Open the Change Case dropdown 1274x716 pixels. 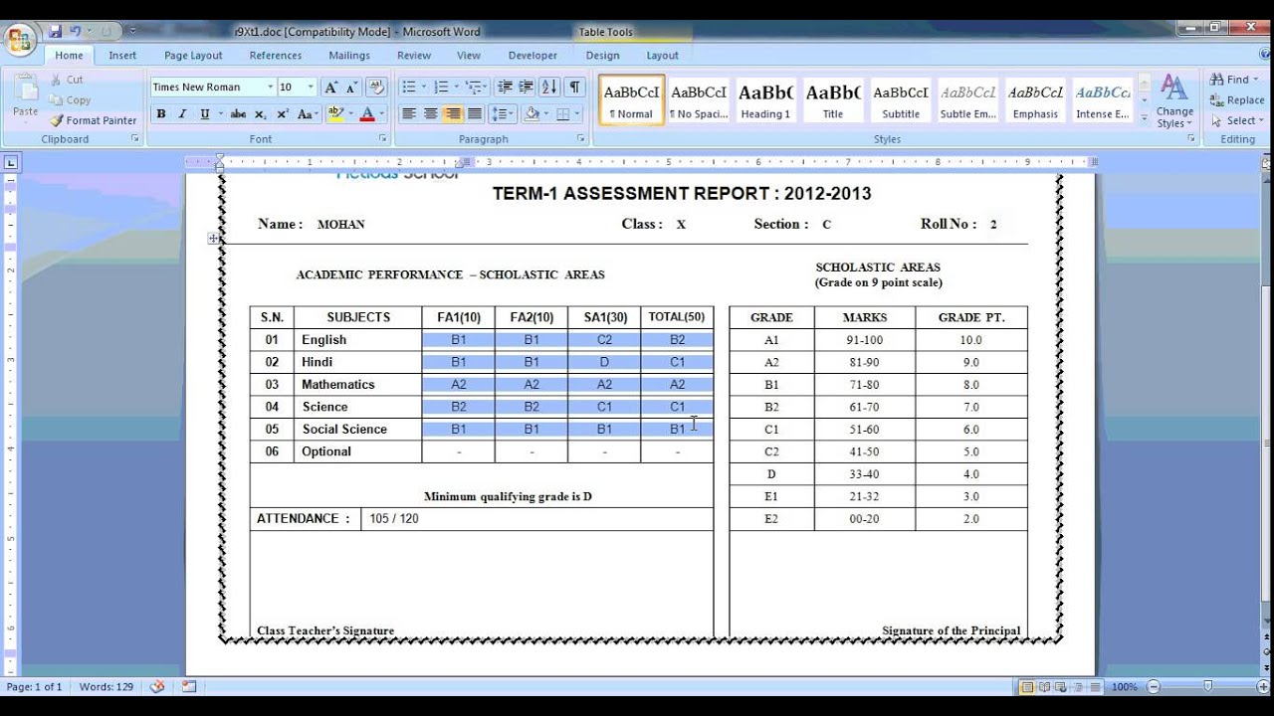tap(308, 114)
